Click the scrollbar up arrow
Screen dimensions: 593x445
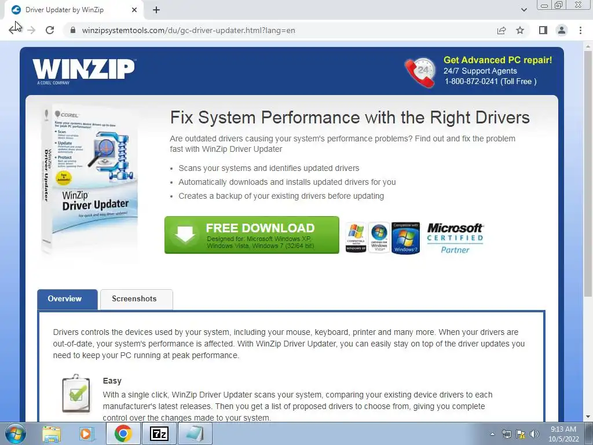[588, 45]
